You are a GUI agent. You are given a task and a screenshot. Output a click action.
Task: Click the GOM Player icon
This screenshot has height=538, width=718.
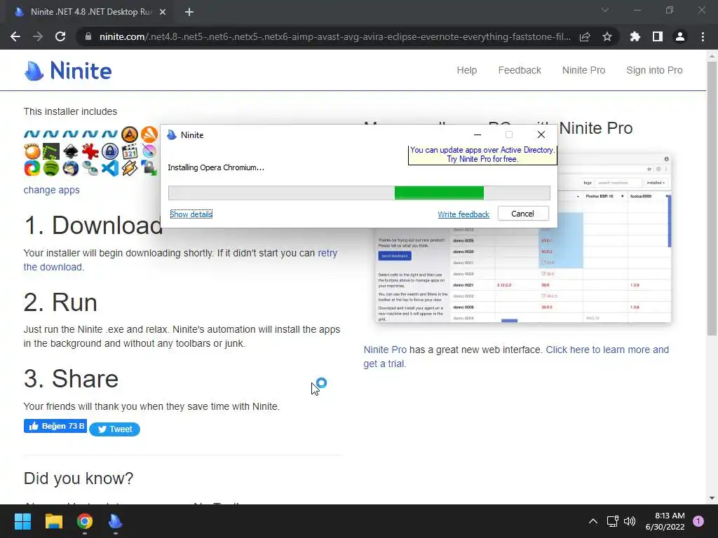coord(32,151)
